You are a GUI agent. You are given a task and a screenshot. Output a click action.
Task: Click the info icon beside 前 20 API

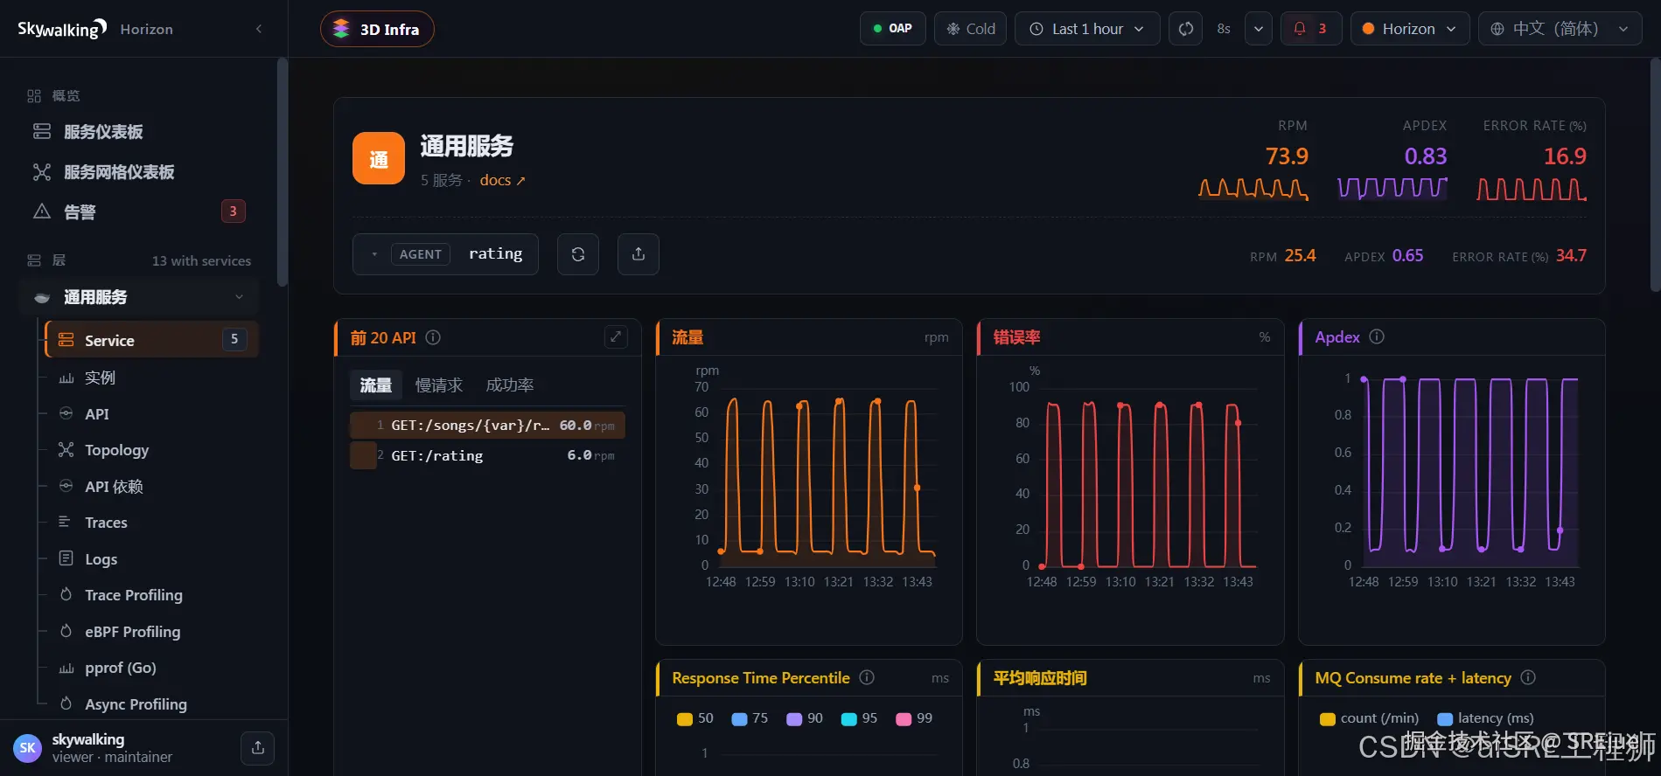click(433, 337)
